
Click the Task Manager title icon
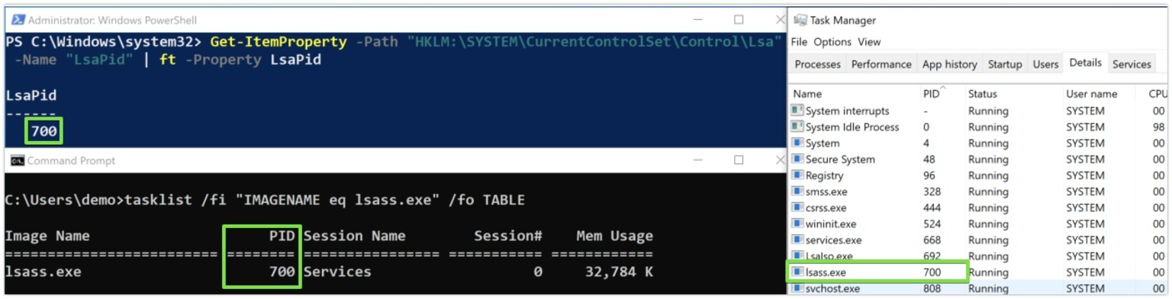800,21
